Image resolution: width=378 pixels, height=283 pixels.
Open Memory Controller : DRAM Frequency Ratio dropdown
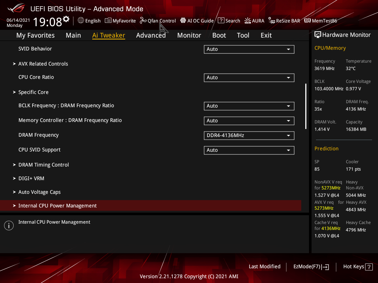(249, 121)
